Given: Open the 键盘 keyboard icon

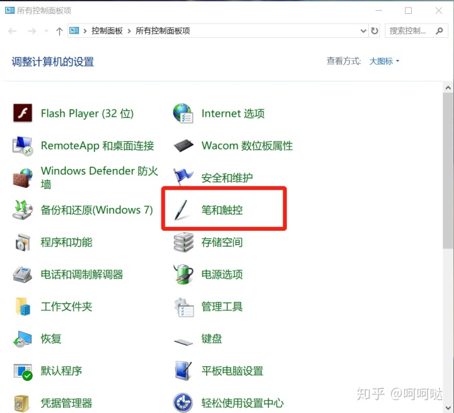Looking at the screenshot, I should point(183,342).
